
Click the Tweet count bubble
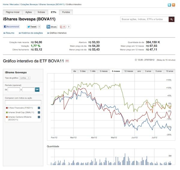pyautogui.click(x=39, y=27)
